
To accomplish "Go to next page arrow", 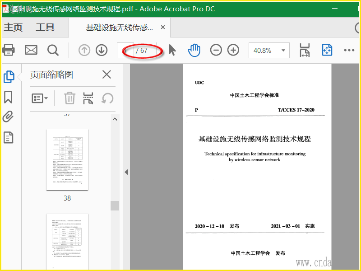I will point(102,50).
